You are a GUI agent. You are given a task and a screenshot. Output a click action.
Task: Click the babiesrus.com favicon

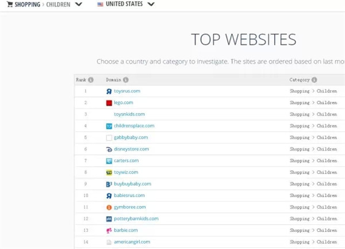pyautogui.click(x=109, y=196)
